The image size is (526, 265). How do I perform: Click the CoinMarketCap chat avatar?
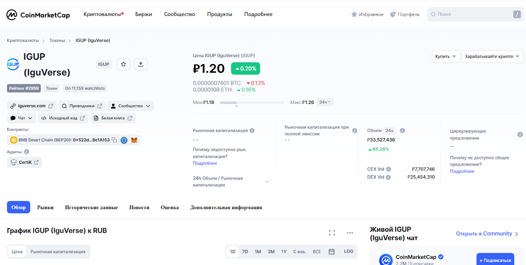(386, 260)
